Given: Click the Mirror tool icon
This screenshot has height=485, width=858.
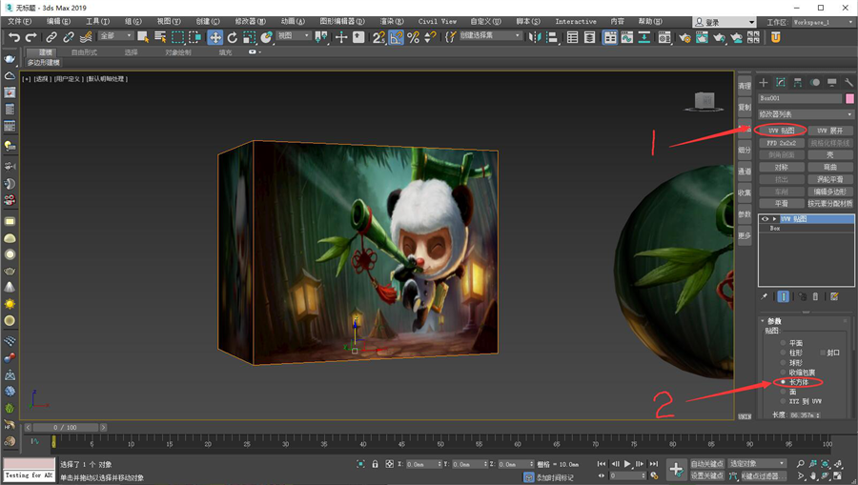Looking at the screenshot, I should [535, 37].
